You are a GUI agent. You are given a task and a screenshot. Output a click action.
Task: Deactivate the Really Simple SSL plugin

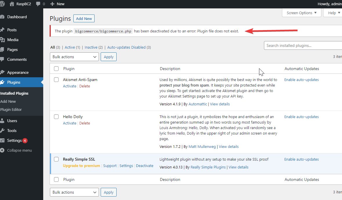[144, 166]
